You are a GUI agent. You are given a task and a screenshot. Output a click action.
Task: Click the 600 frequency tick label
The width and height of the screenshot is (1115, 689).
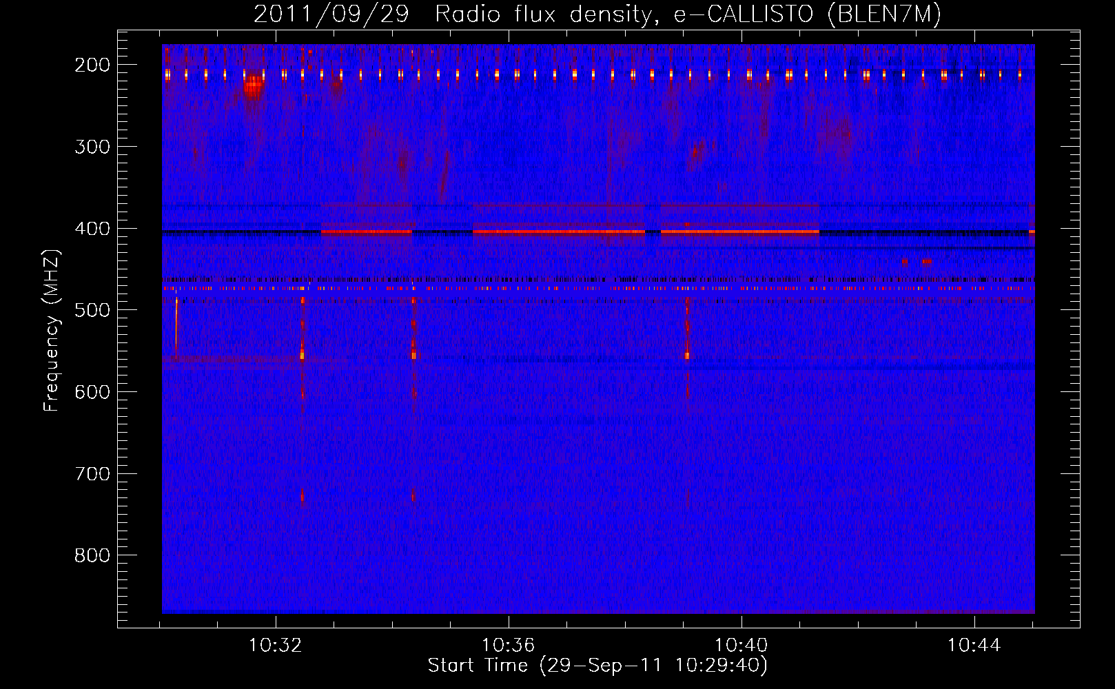[92, 392]
